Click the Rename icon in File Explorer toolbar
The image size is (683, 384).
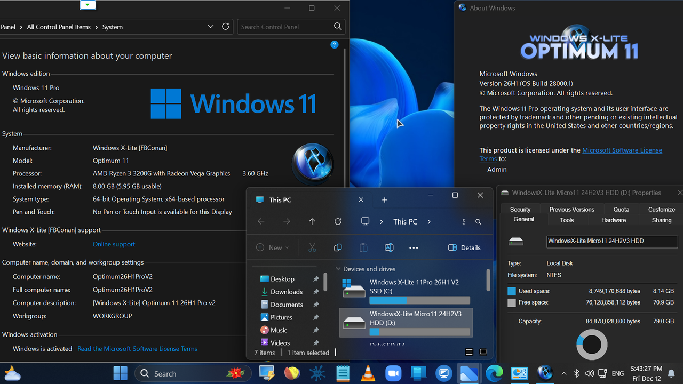click(x=389, y=247)
